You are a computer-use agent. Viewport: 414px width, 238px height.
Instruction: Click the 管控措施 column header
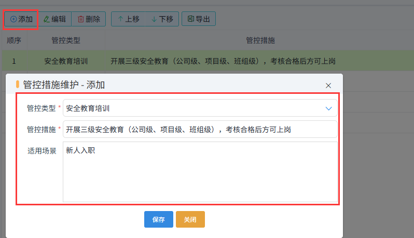(x=260, y=40)
